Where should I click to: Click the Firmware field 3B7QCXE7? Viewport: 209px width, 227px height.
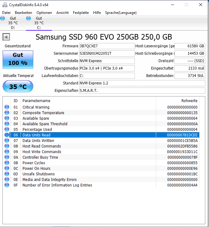coord(107,46)
